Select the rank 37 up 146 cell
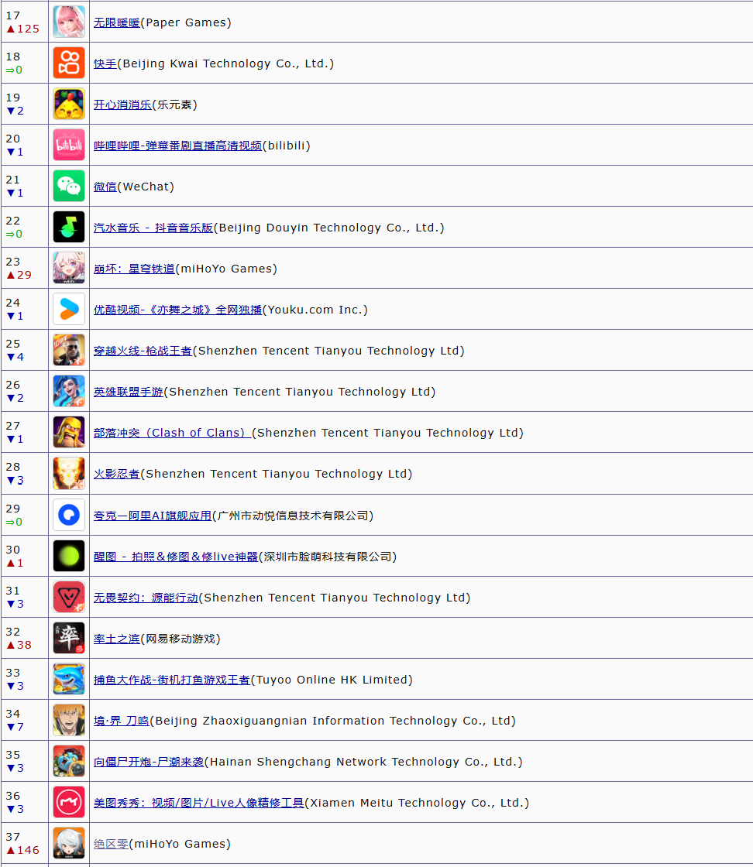 tap(24, 843)
